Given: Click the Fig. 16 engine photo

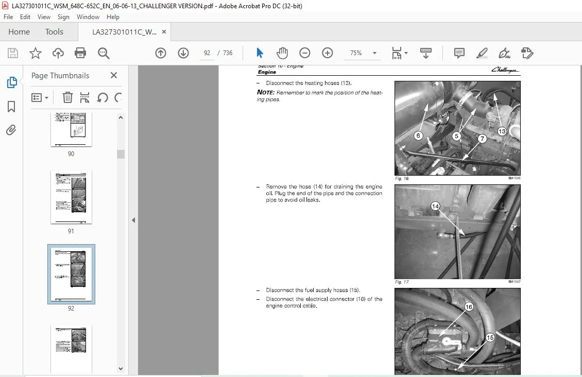Looking at the screenshot, I should pos(457,128).
